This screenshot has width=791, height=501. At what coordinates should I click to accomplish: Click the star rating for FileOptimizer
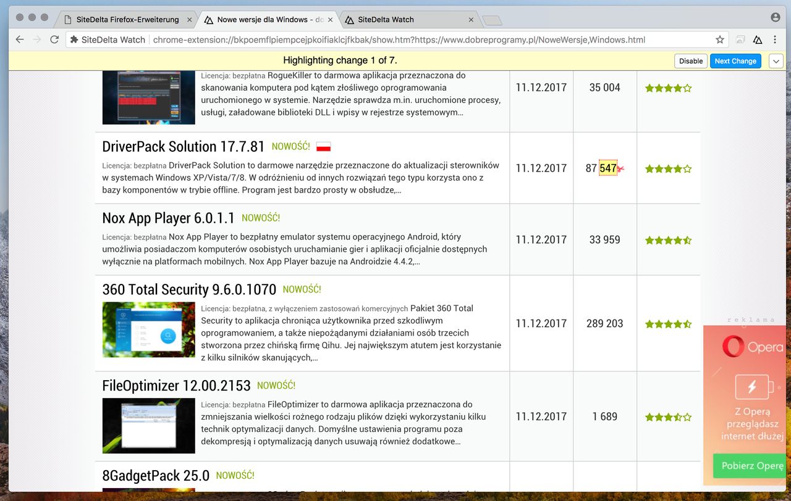pyautogui.click(x=668, y=417)
